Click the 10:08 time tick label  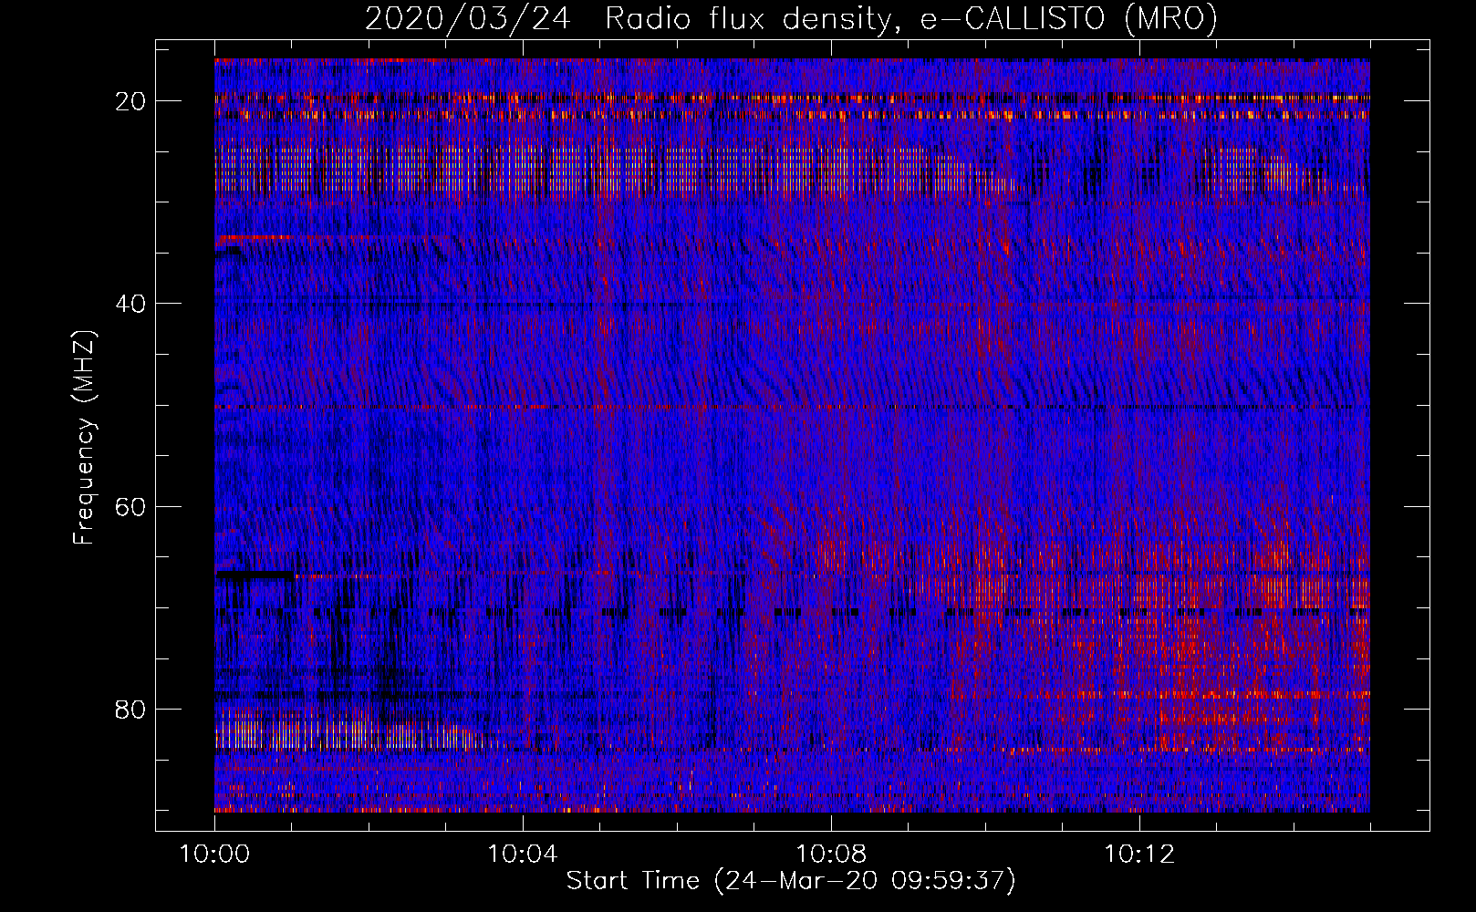click(x=831, y=855)
